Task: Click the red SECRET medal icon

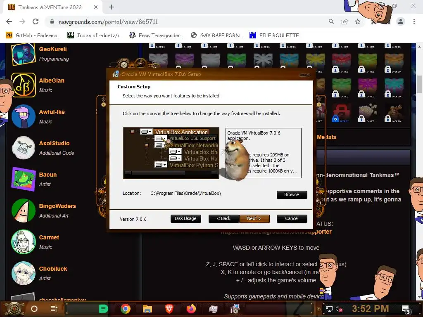Action: pos(341,113)
